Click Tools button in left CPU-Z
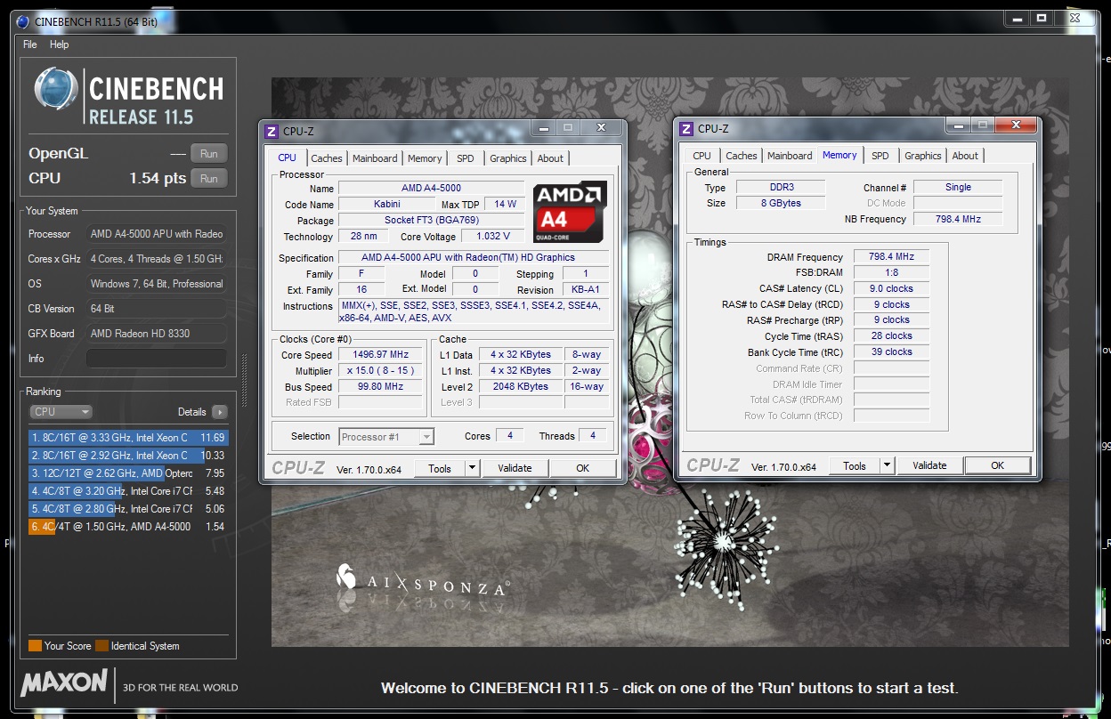The width and height of the screenshot is (1111, 719). click(x=440, y=468)
